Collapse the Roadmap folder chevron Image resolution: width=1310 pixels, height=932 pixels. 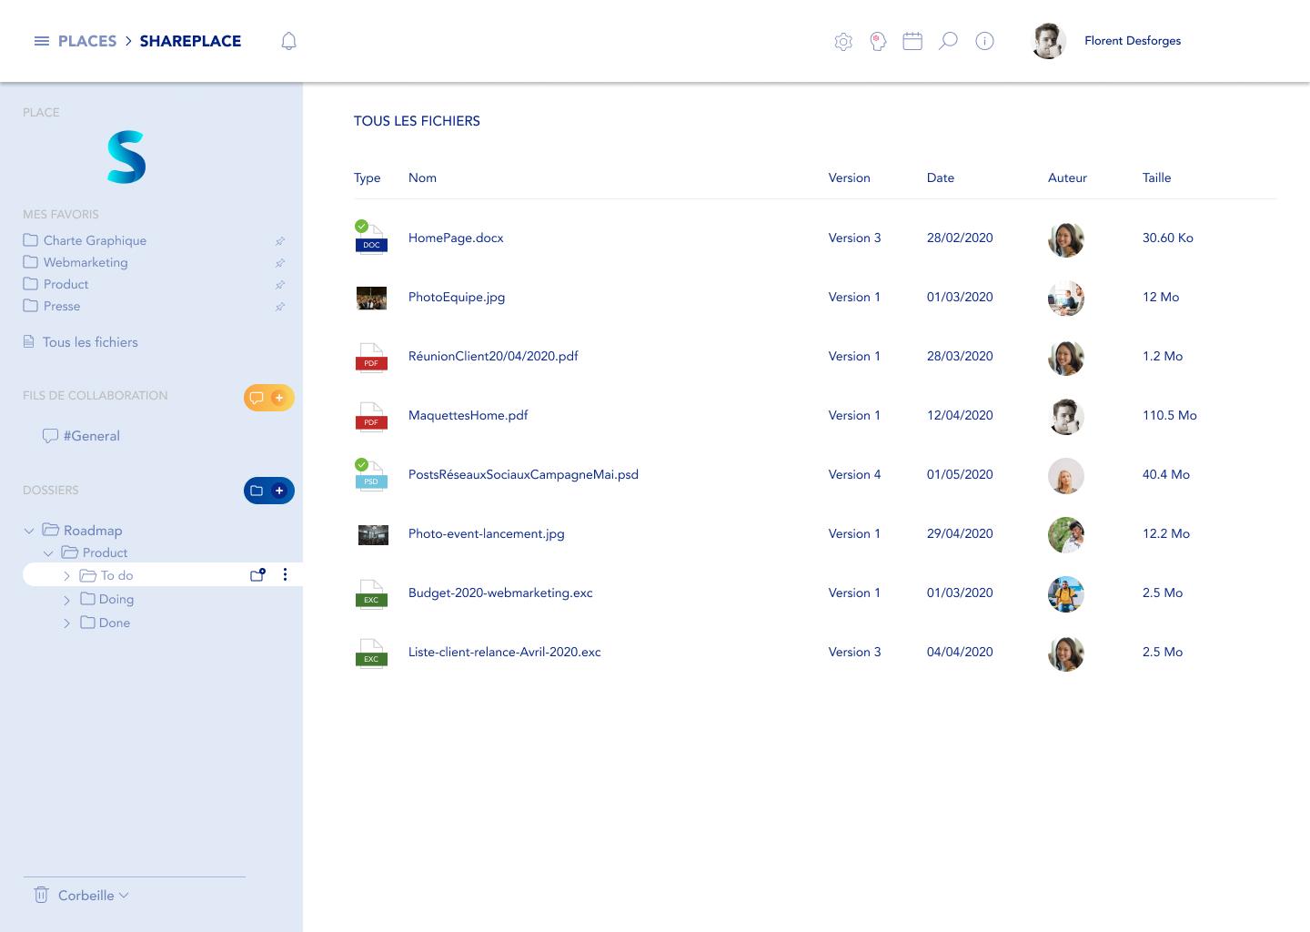pyautogui.click(x=29, y=531)
